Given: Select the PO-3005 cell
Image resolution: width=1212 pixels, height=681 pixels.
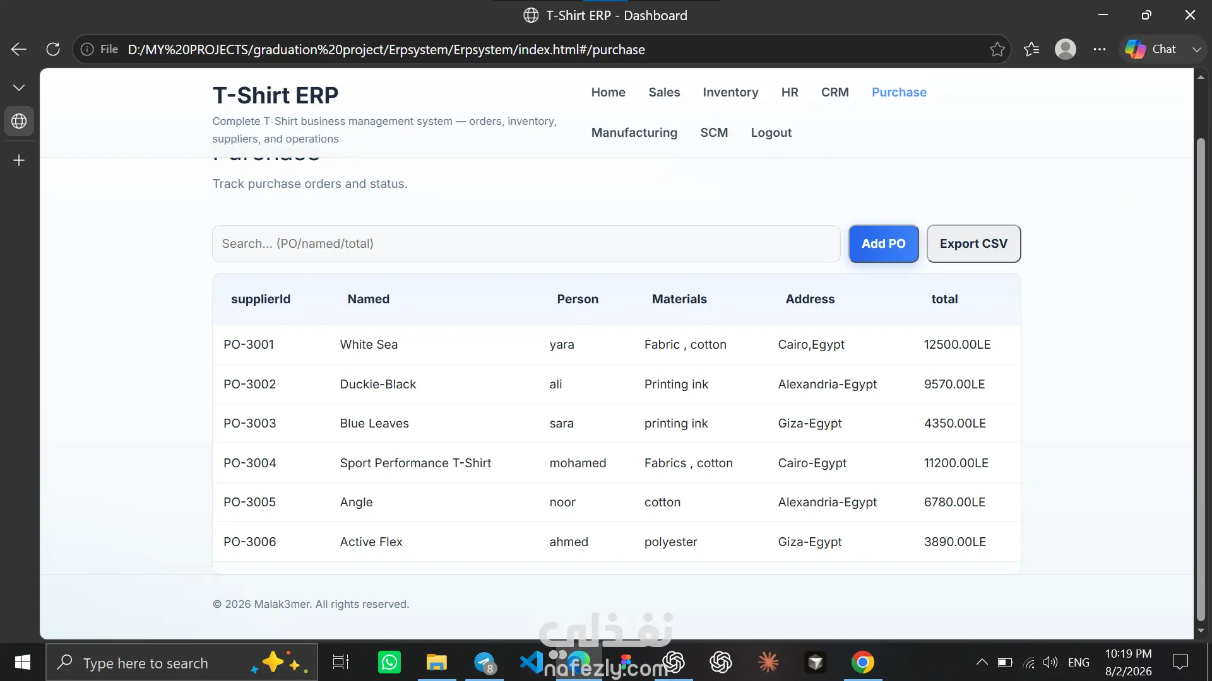Looking at the screenshot, I should (x=249, y=502).
